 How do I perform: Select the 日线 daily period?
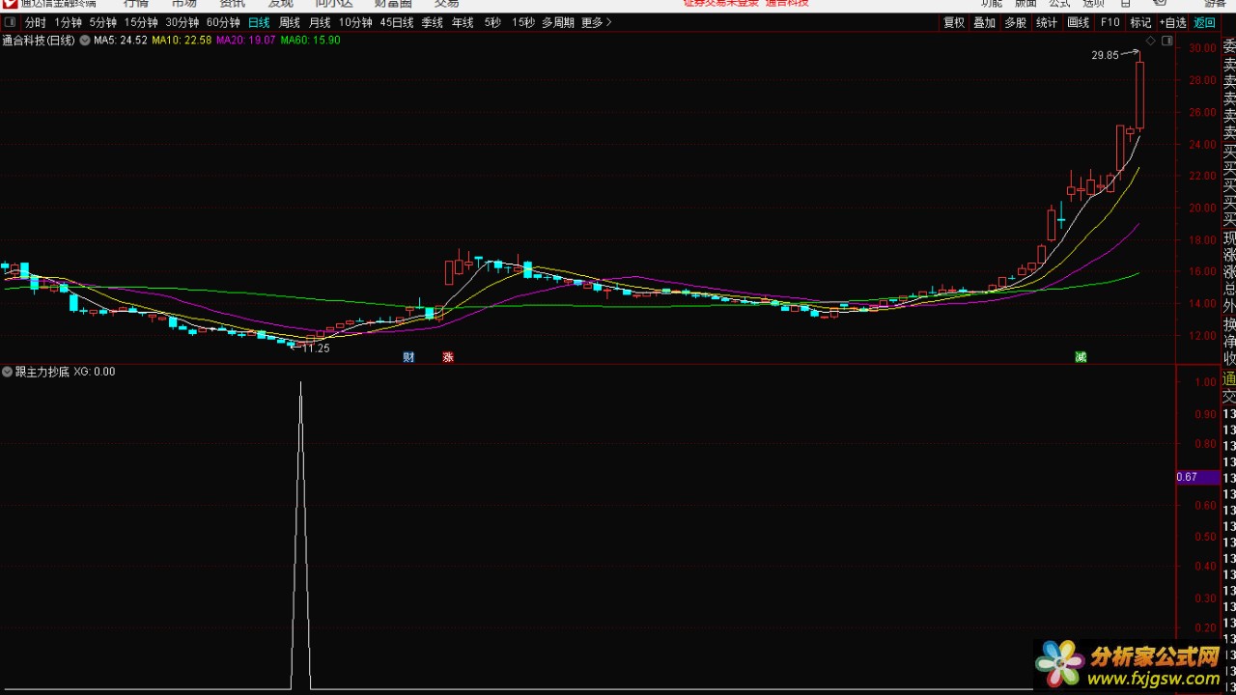coord(259,22)
